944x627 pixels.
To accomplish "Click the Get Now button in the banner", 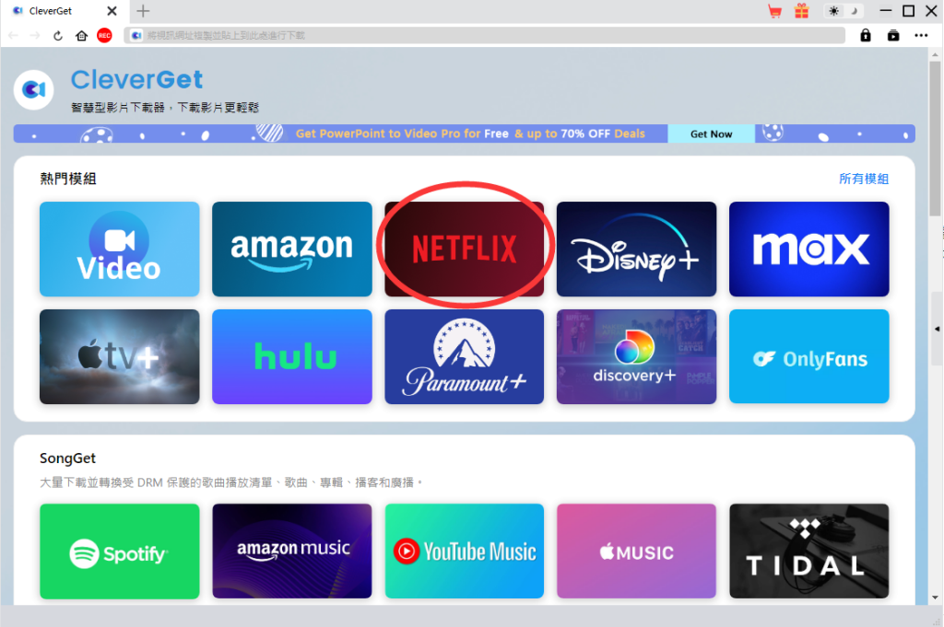I will tap(710, 134).
